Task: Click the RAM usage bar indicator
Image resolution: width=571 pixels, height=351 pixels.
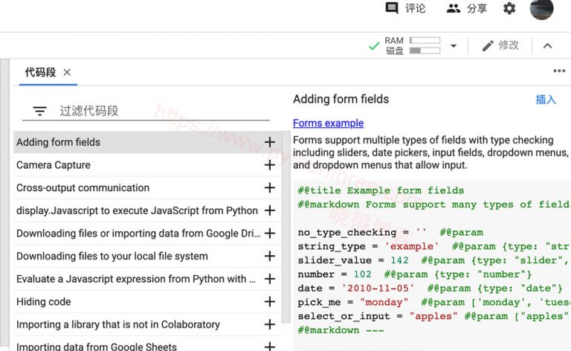Action: [425, 40]
